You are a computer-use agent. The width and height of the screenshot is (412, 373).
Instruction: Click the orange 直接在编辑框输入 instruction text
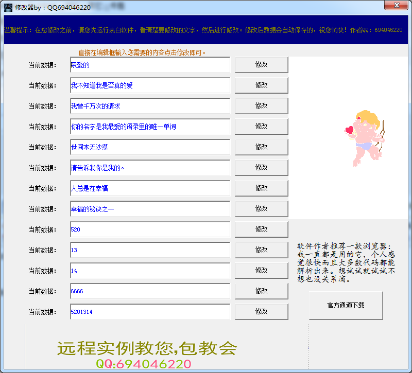coord(142,52)
